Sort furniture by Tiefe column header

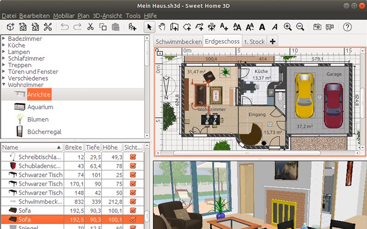pyautogui.click(x=93, y=147)
